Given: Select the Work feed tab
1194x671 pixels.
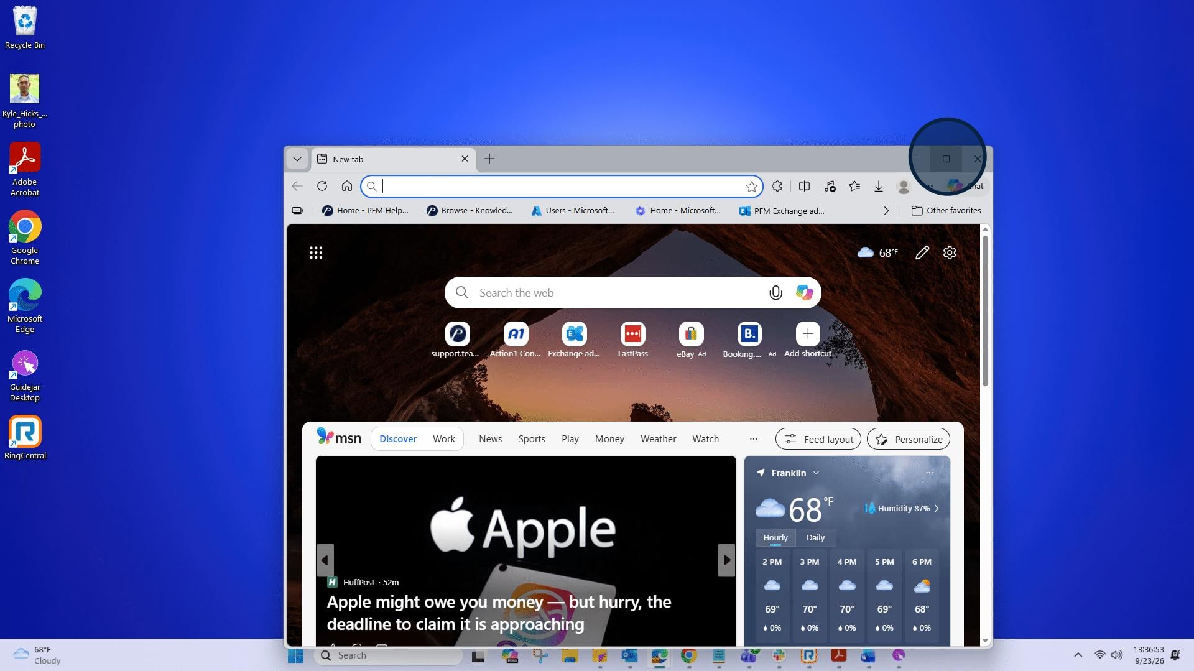Looking at the screenshot, I should click(x=444, y=439).
